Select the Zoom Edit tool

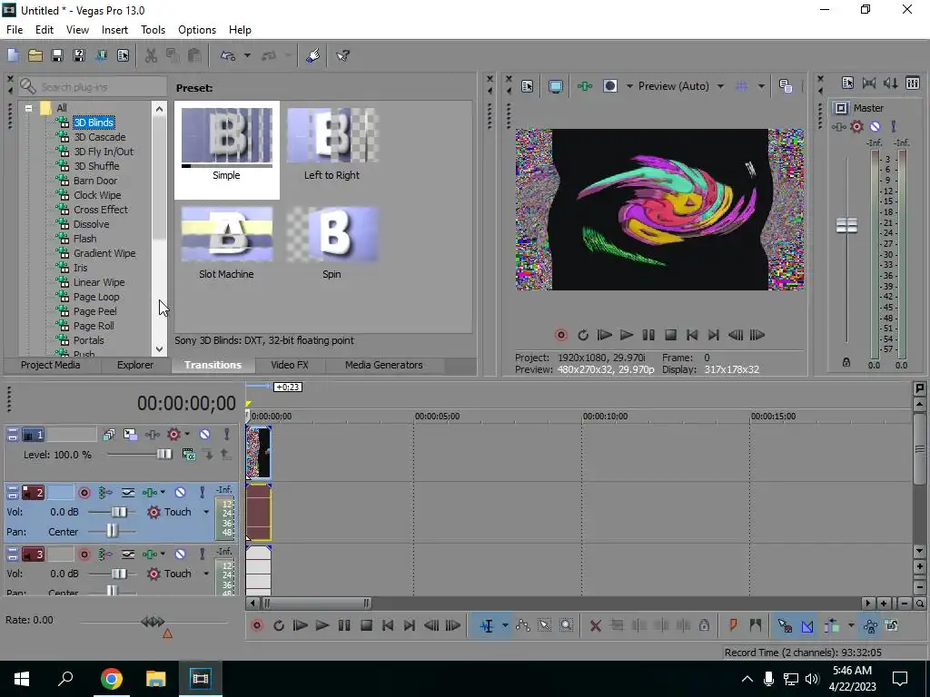[567, 626]
